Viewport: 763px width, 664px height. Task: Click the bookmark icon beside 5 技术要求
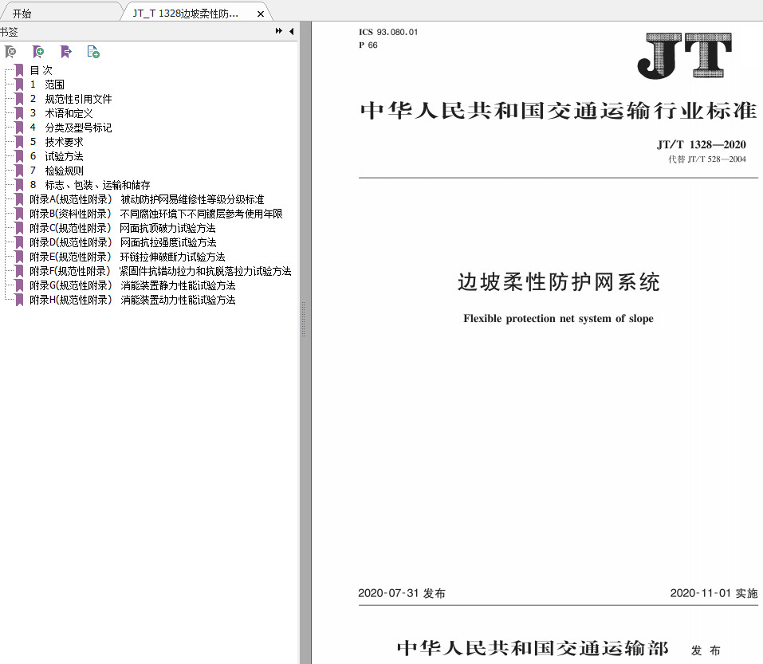[x=18, y=141]
